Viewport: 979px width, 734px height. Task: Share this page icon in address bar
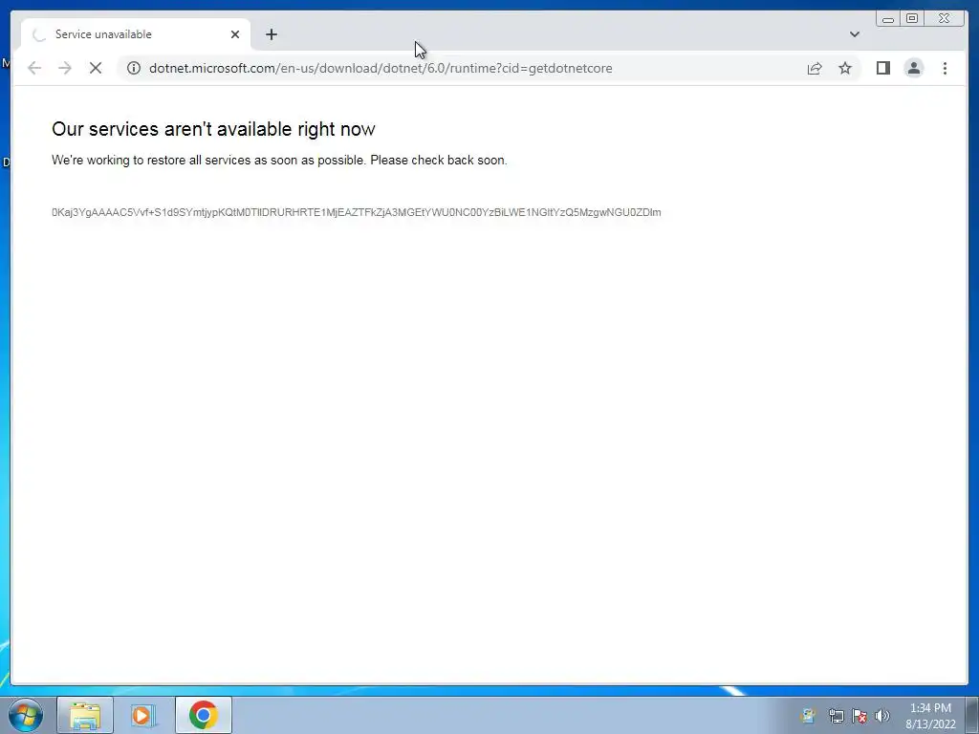(x=815, y=68)
